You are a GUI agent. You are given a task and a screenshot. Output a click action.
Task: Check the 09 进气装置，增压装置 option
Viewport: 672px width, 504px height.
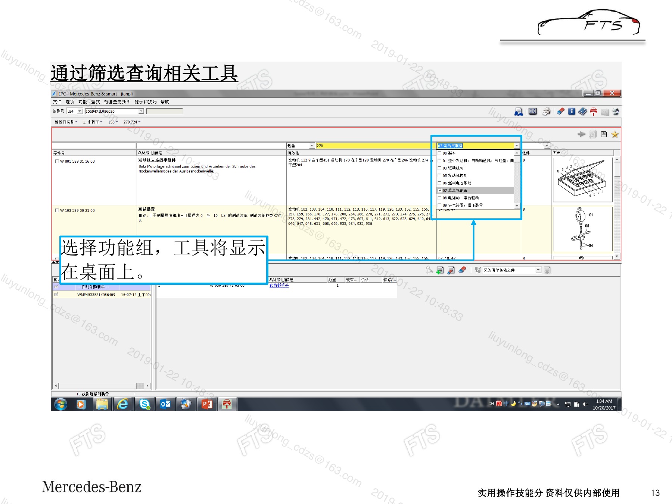pos(440,205)
